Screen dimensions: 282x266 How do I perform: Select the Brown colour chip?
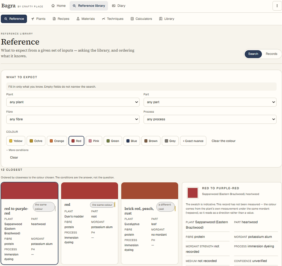coord(151,141)
